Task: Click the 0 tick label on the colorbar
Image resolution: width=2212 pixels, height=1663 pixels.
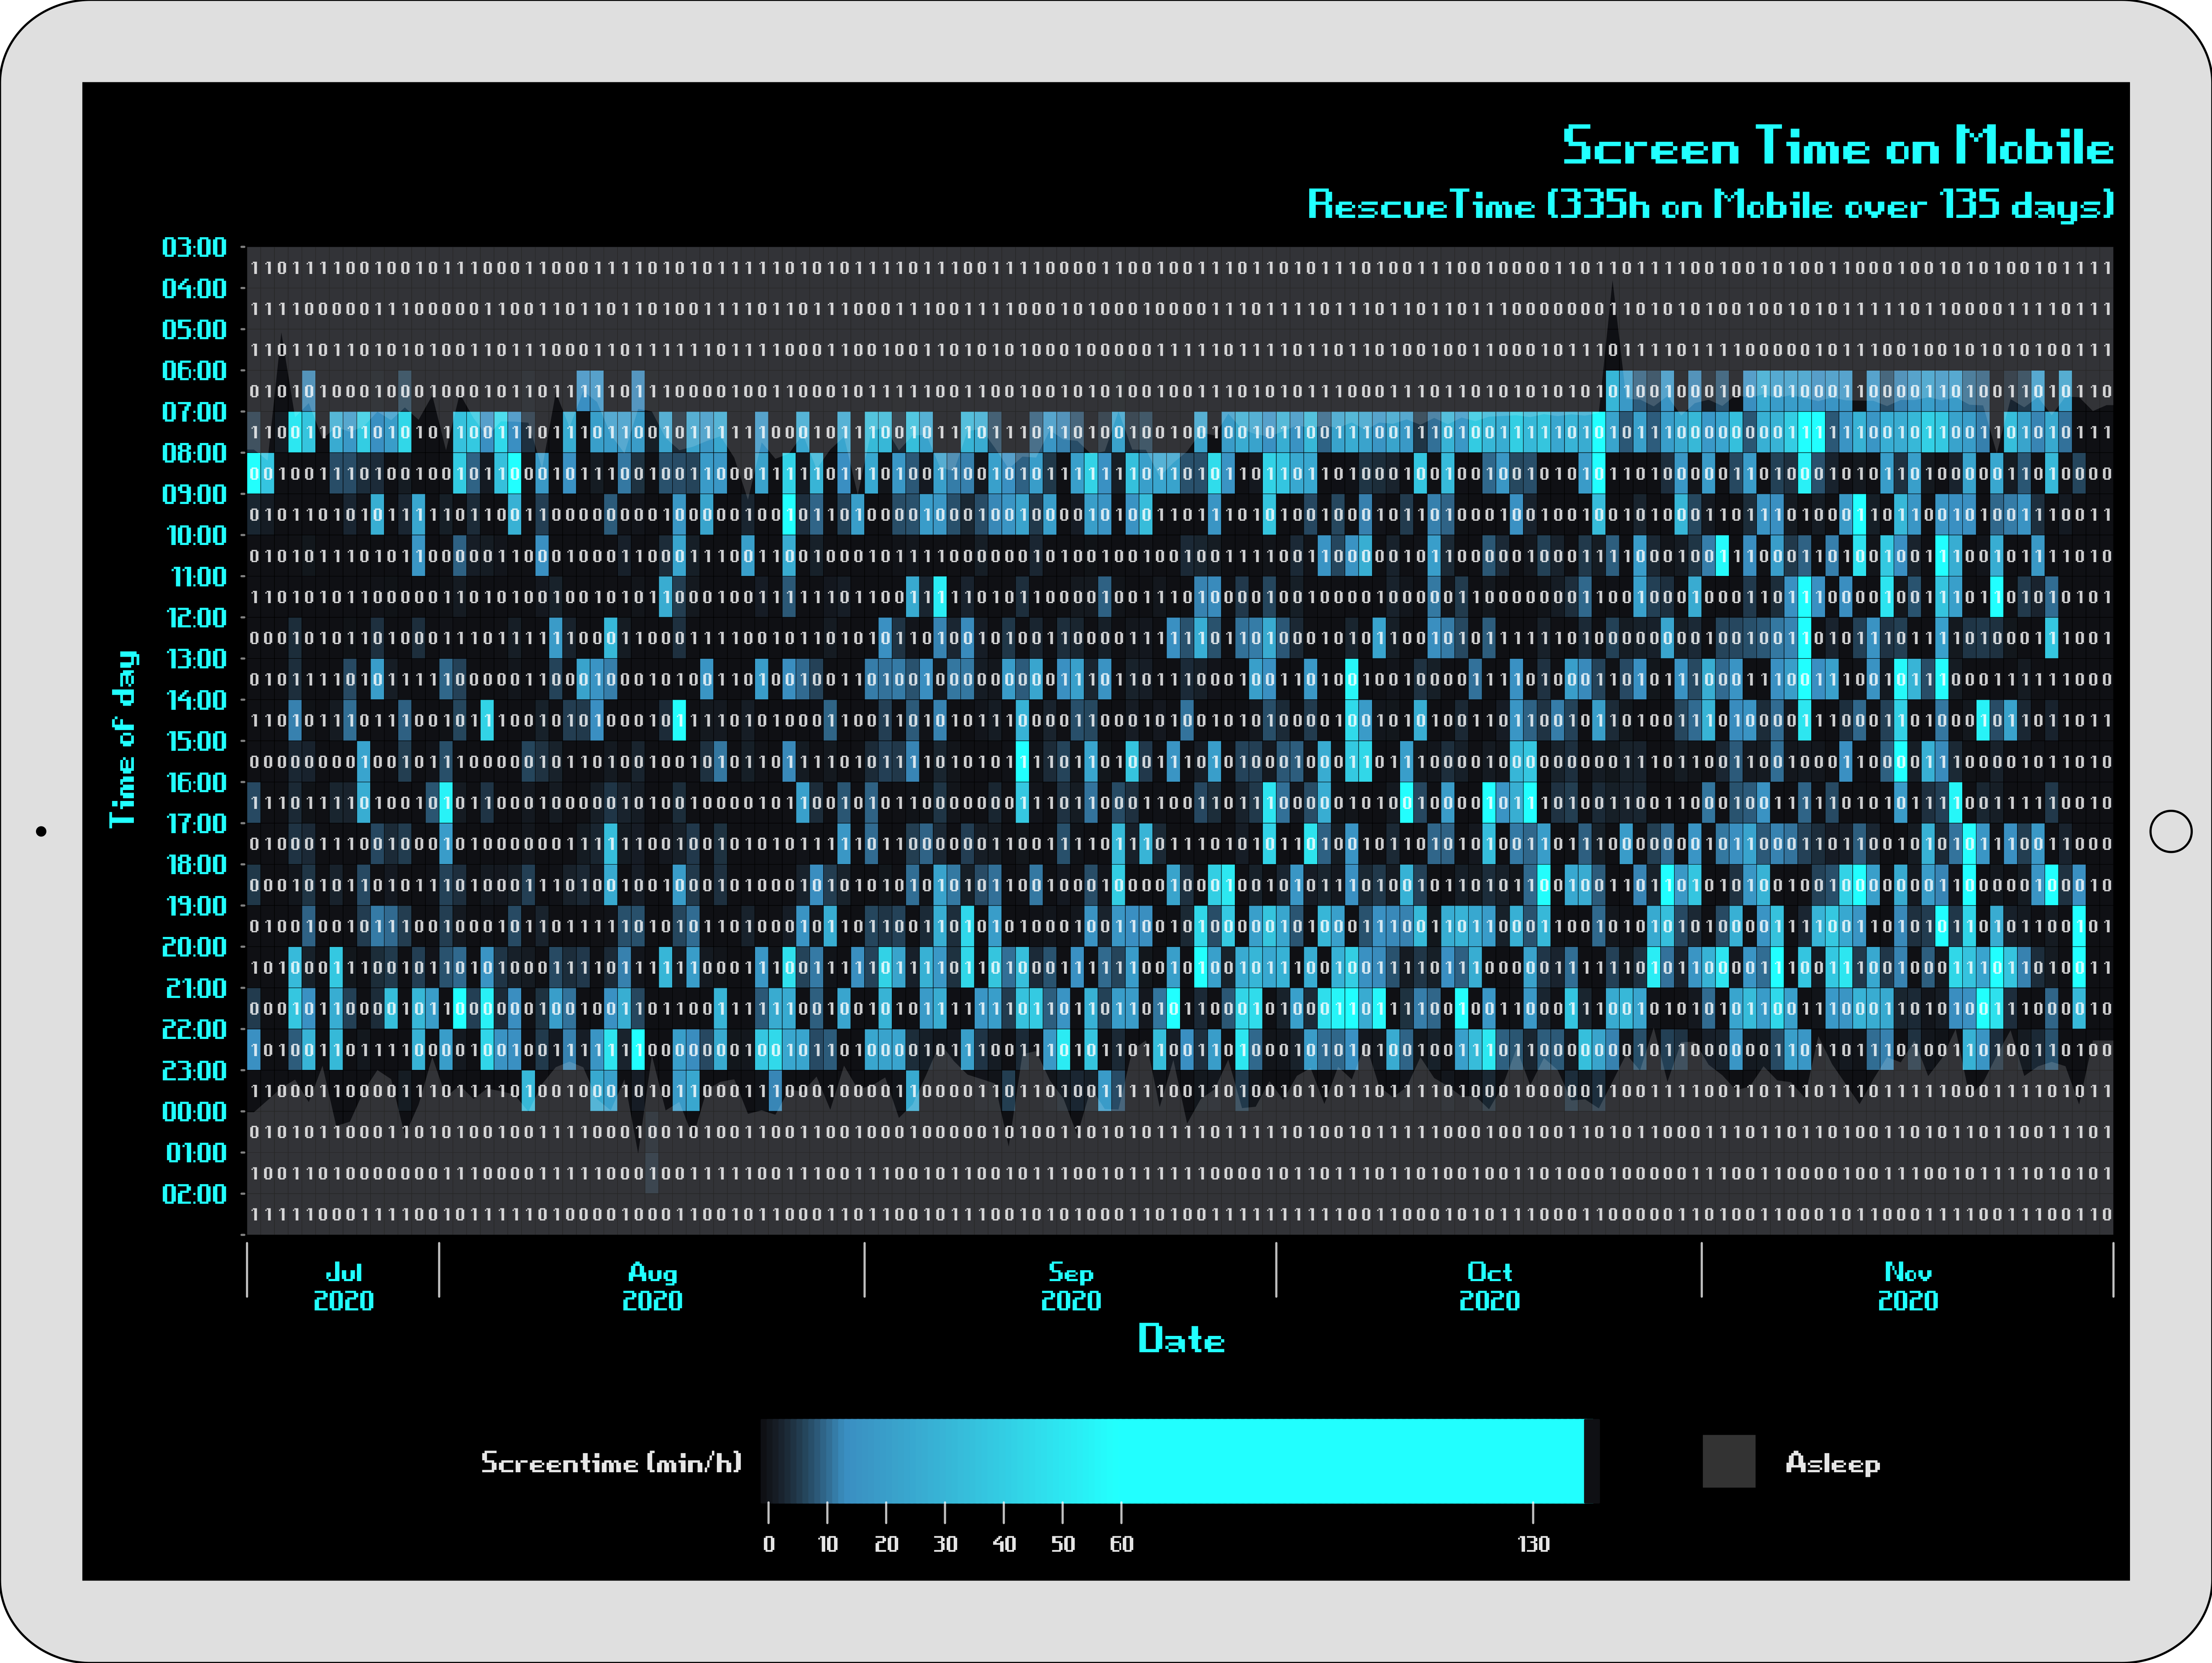Action: [768, 1544]
